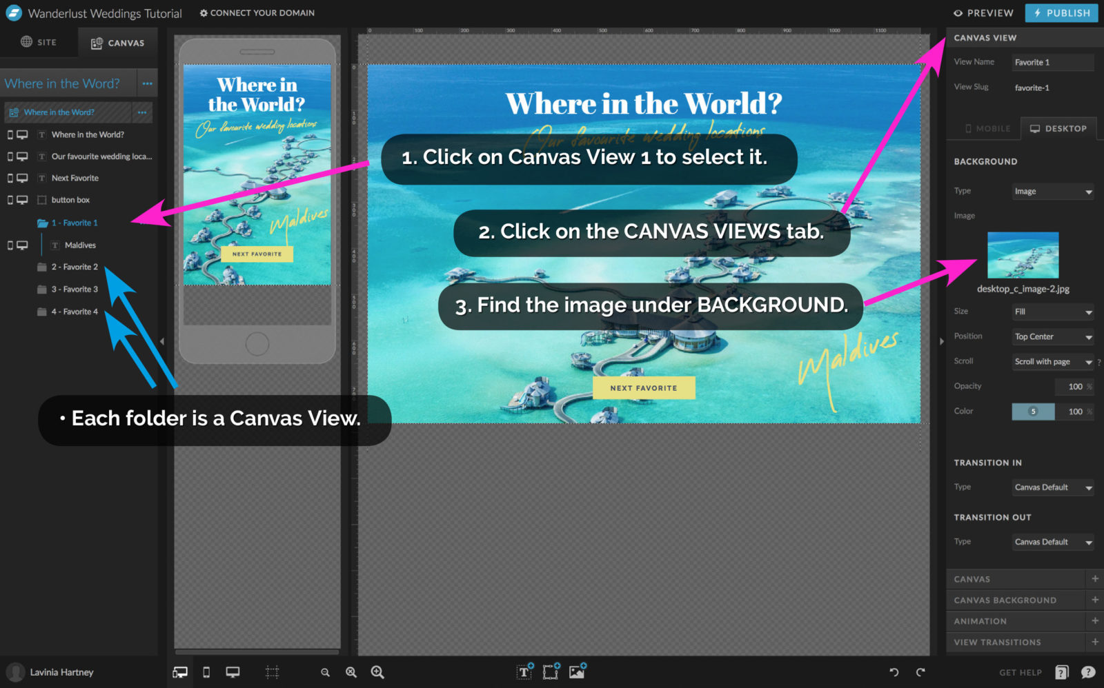
Task: Click the PUBLISH button
Action: (1061, 12)
